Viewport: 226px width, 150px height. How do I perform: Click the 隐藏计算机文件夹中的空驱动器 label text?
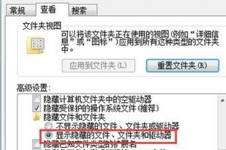pos(98,99)
